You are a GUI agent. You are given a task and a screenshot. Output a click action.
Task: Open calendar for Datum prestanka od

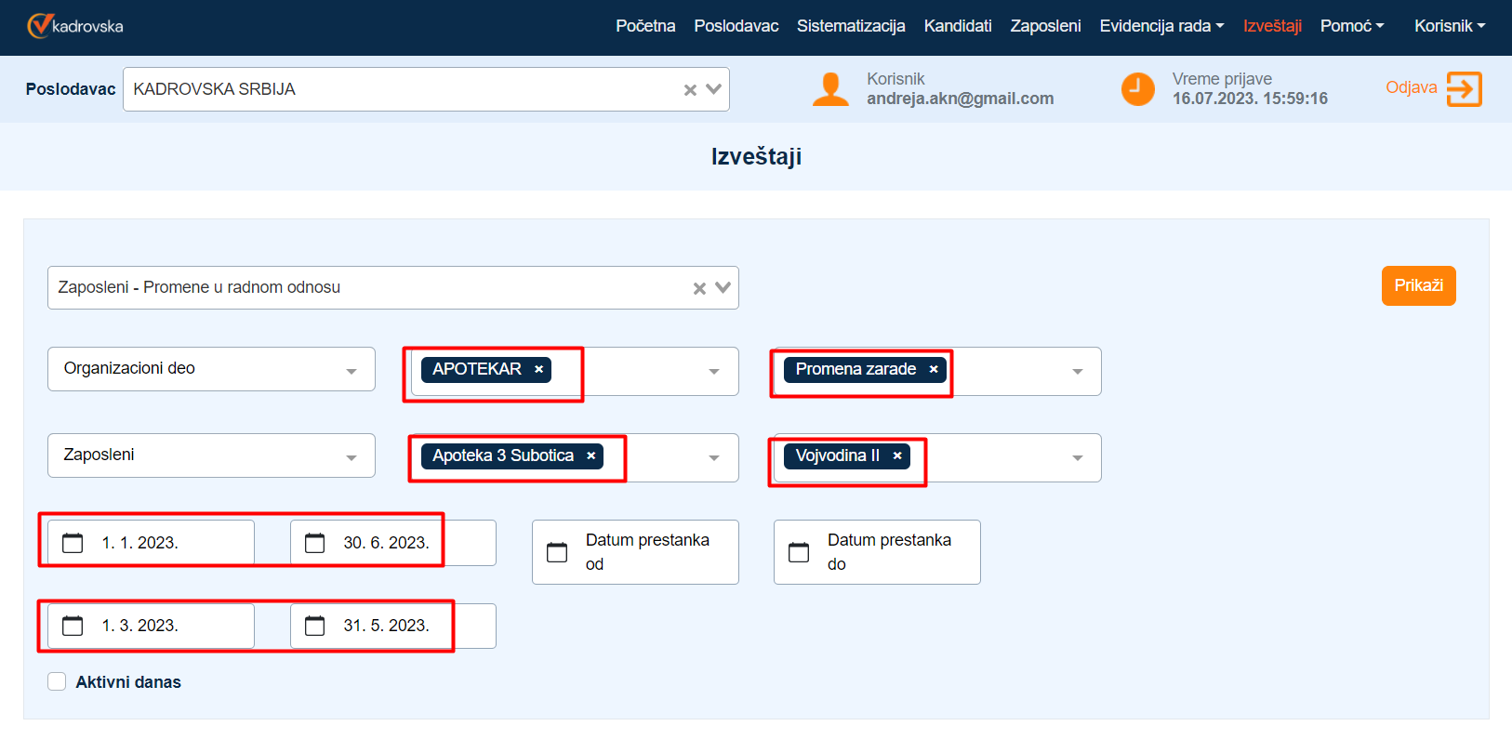(x=557, y=552)
